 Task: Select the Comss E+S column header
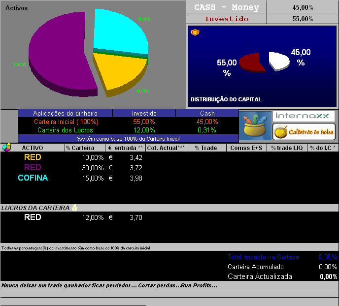pyautogui.click(x=246, y=148)
